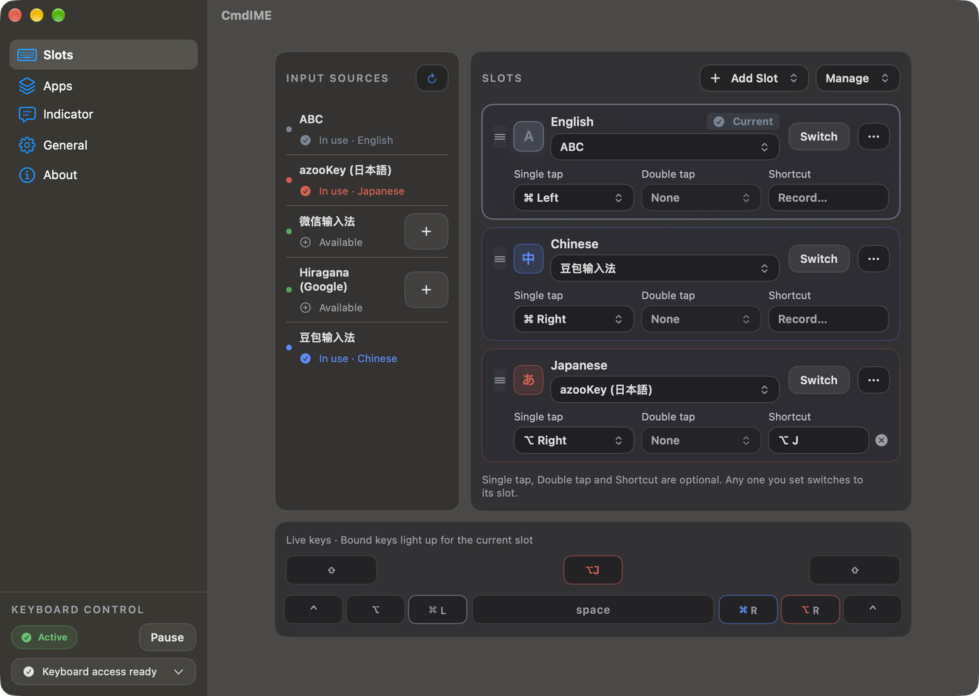
Task: Click the Active status badge
Action: pos(44,637)
